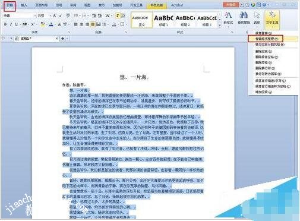Expand font color dropdown arrow
The width and height of the screenshot is (300, 221).
tap(55, 24)
